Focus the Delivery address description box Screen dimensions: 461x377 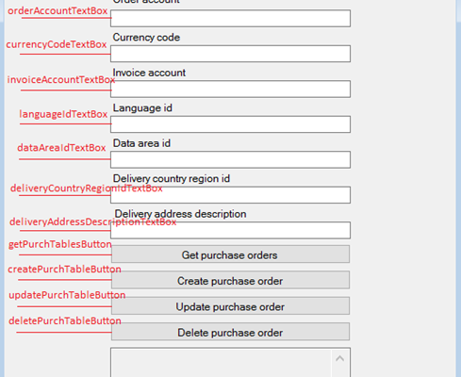(x=230, y=230)
